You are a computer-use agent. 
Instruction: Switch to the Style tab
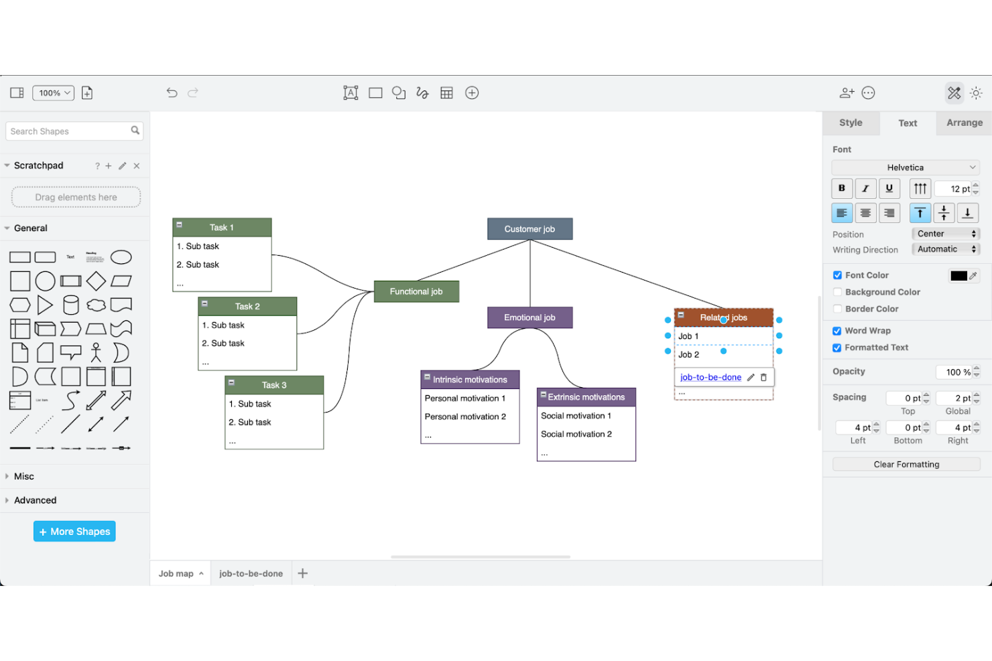[851, 123]
